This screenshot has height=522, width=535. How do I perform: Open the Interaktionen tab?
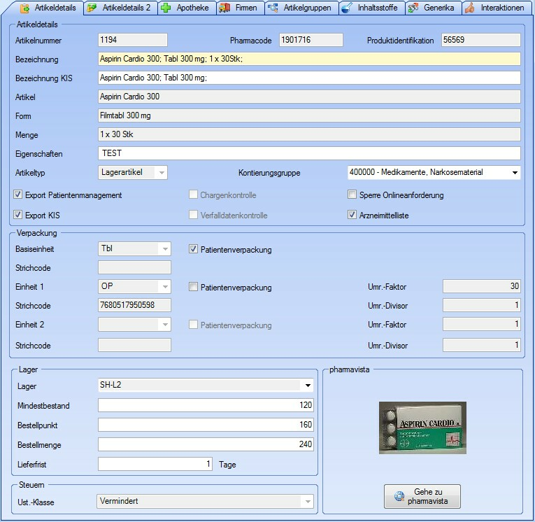tap(501, 8)
